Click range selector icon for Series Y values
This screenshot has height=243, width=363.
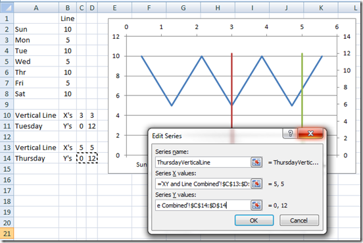click(x=256, y=205)
